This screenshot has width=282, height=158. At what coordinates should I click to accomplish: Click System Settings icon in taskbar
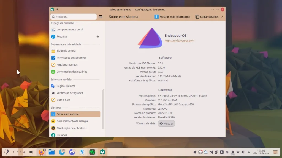[x=102, y=152]
